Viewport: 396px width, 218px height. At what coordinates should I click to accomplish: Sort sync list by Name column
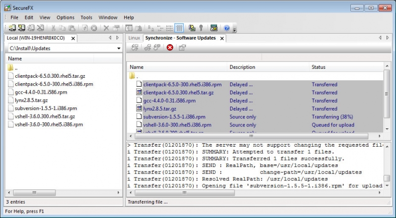point(177,67)
